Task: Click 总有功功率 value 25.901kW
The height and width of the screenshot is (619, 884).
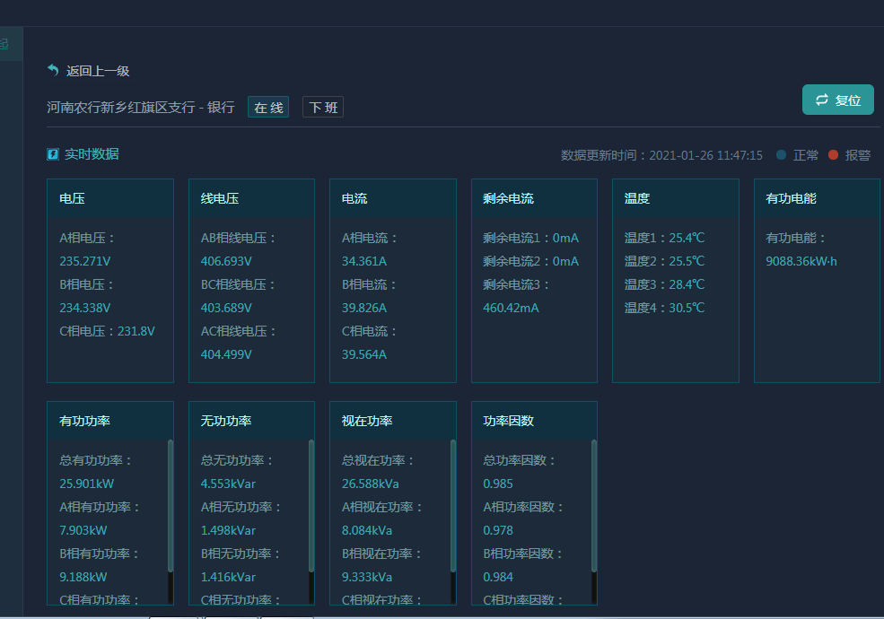Action: pyautogui.click(x=87, y=484)
